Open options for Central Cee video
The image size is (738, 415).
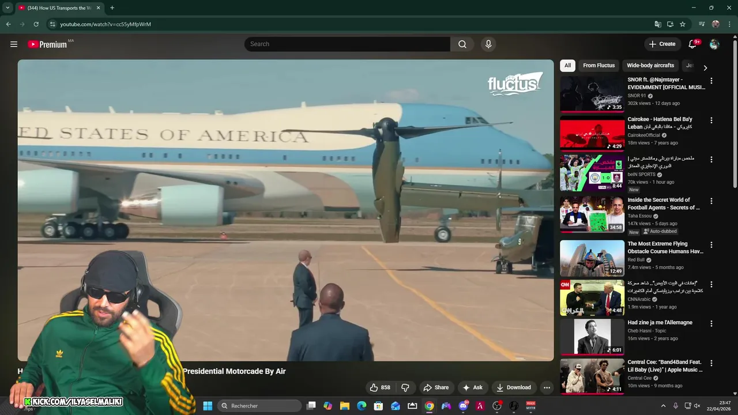711,363
